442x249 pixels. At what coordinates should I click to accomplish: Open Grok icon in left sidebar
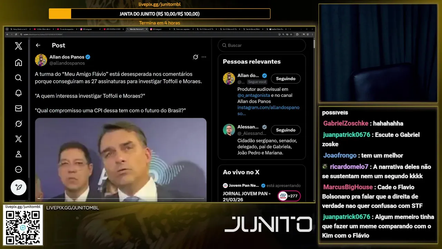coord(19,123)
